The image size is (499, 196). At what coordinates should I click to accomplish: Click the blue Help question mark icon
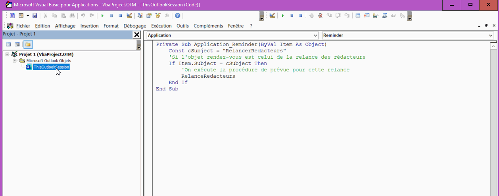click(177, 15)
